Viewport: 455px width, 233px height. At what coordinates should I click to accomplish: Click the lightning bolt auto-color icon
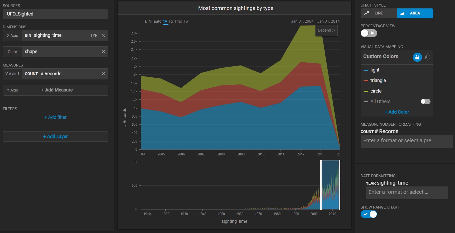coord(426,57)
